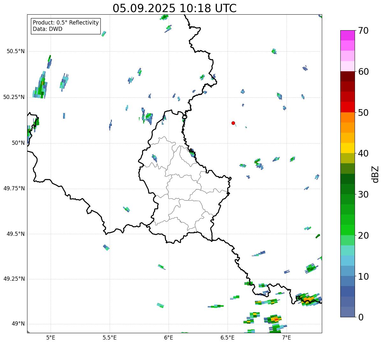The image size is (383, 344).
Task: Click the 60 value on colorbar
Action: (363, 72)
